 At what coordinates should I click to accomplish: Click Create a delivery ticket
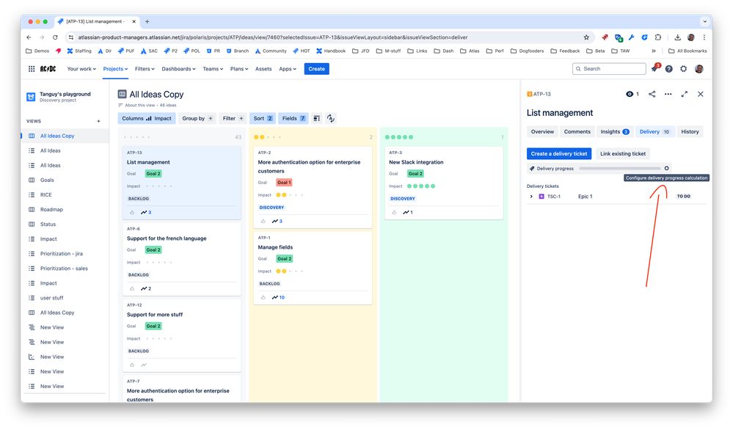click(x=558, y=154)
